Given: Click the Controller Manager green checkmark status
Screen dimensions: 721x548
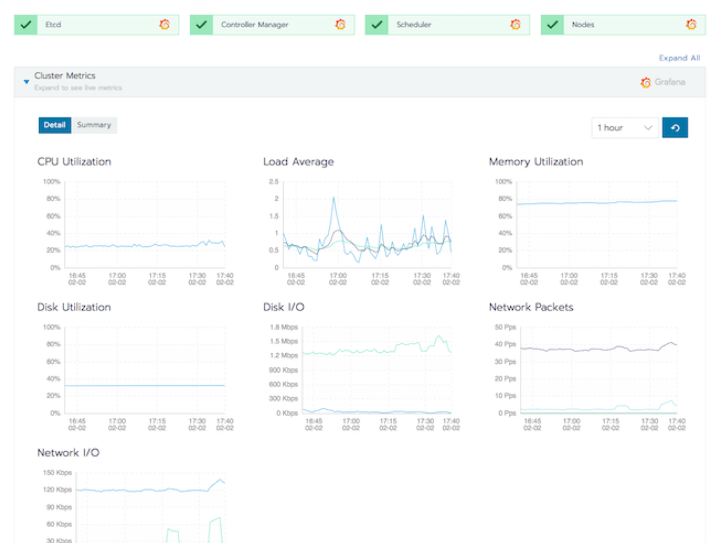Looking at the screenshot, I should coord(202,24).
